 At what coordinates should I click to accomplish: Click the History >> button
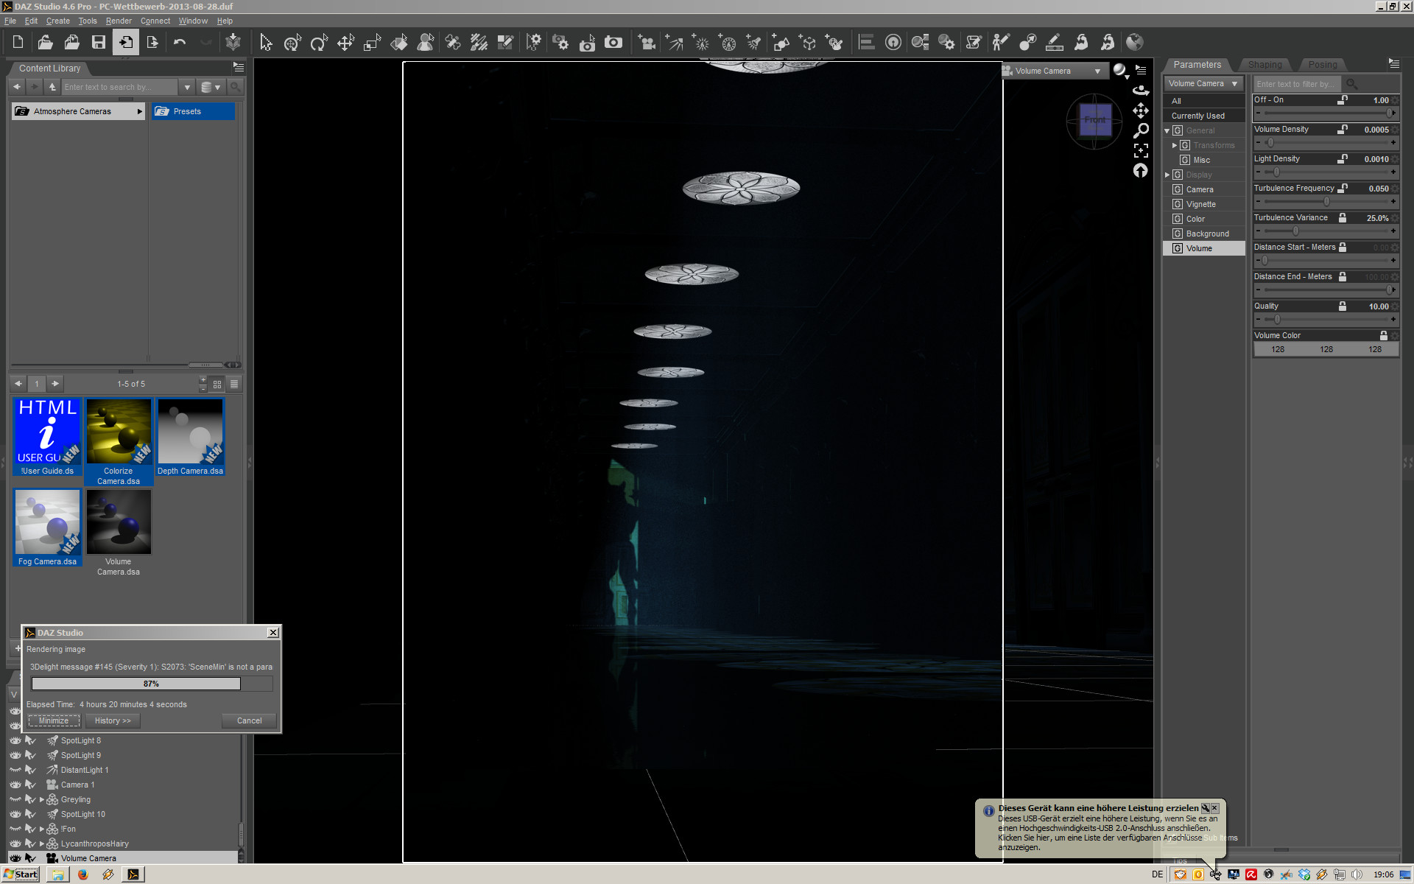[x=112, y=720]
